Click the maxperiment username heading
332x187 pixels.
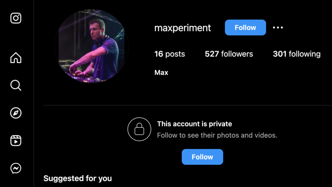(183, 28)
